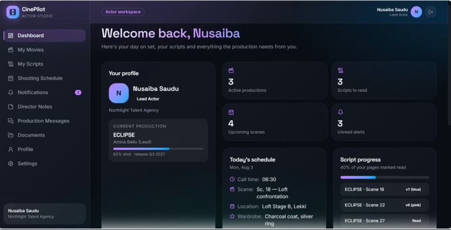The image size is (451, 230).
Task: Open My Movies in the sidebar
Action: [x=44, y=50]
